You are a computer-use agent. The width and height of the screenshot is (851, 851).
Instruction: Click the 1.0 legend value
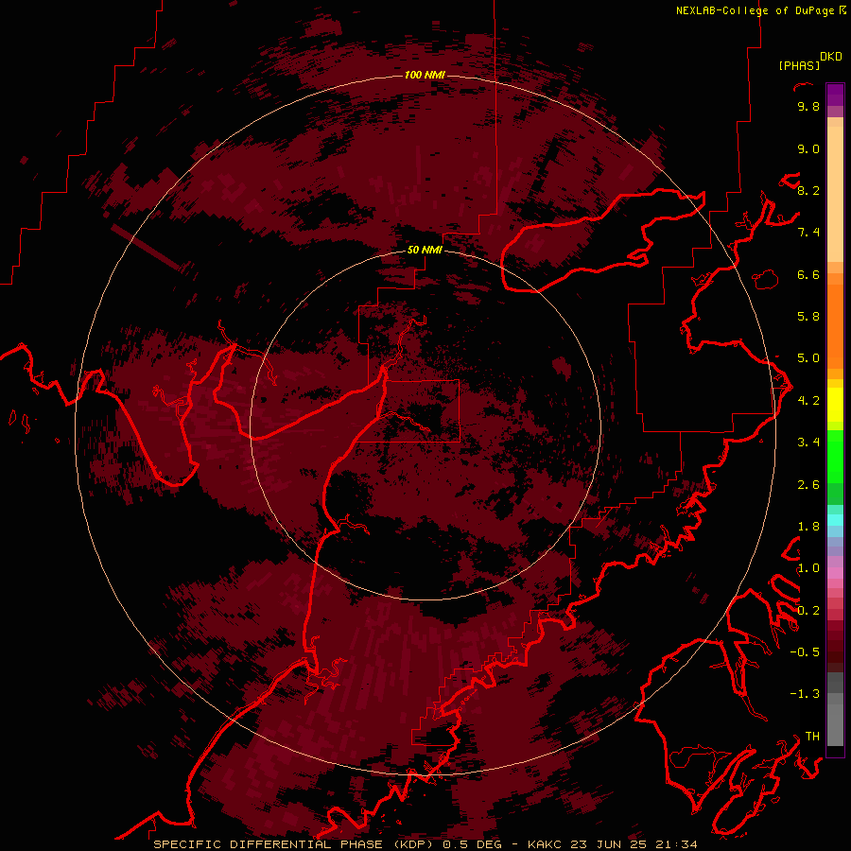coord(808,568)
